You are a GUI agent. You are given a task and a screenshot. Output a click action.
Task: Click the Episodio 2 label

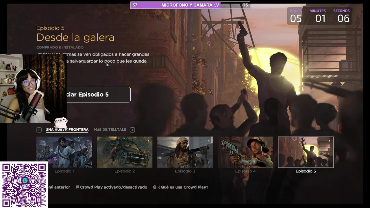click(x=125, y=171)
